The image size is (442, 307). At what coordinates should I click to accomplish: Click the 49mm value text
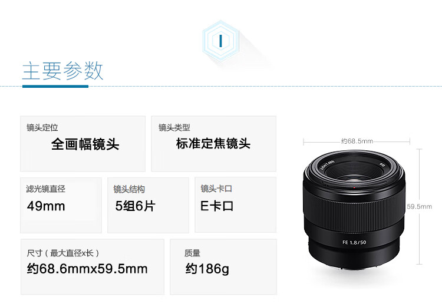click(x=46, y=206)
